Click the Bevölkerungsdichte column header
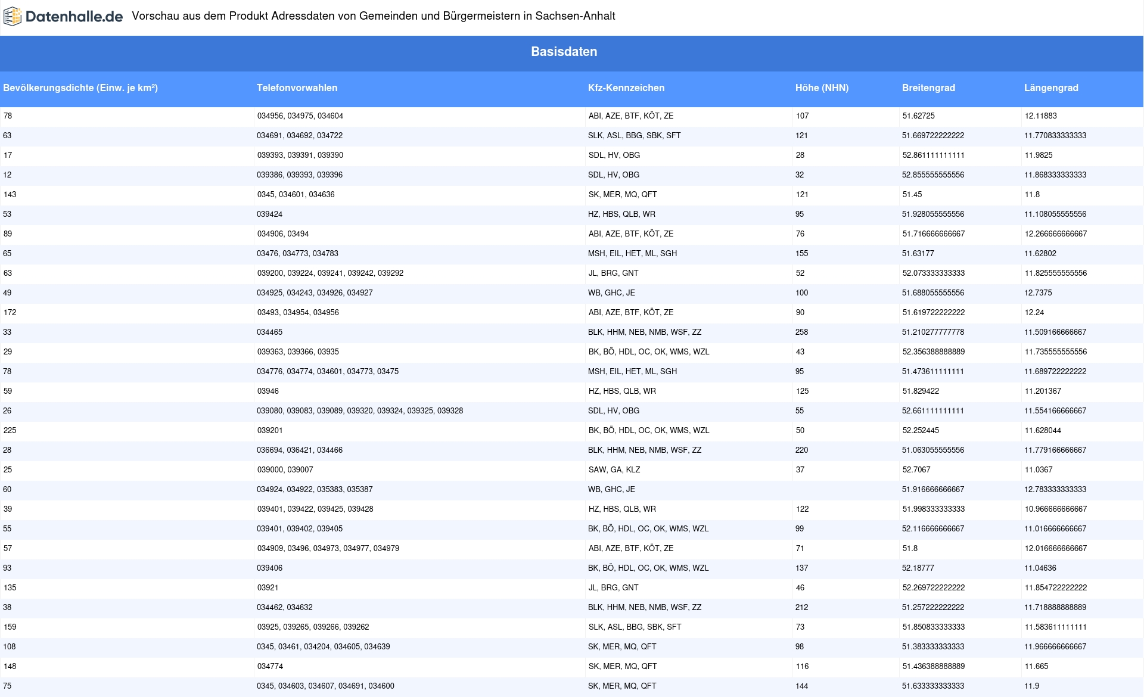Viewport: 1144px width, 697px height. [x=80, y=88]
